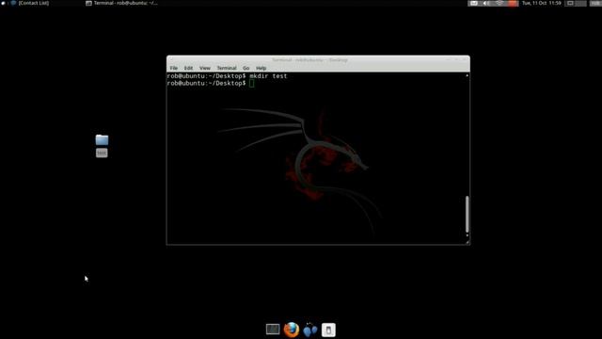Click the date and time clock
Screen dimensions: 602x339
pos(542,3)
